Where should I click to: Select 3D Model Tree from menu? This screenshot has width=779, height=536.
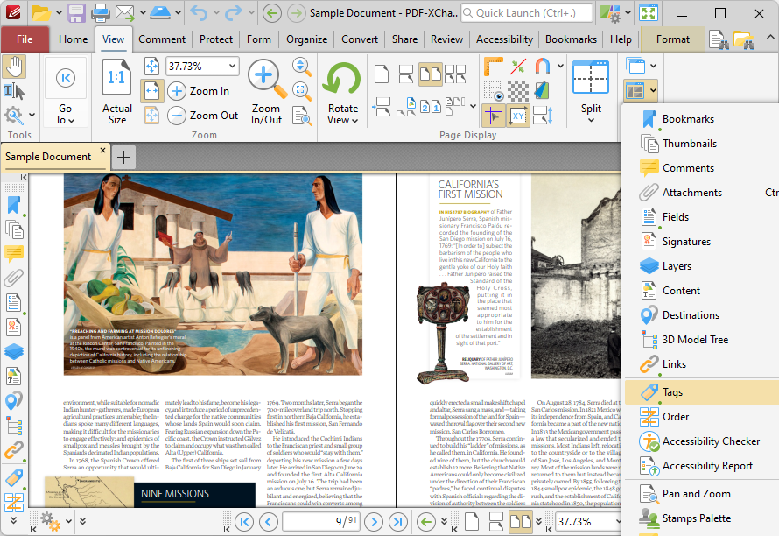click(x=695, y=340)
